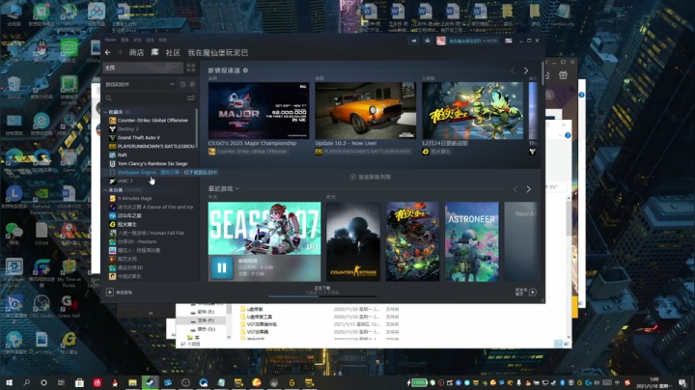This screenshot has height=390, width=695.
Task: Click 添加游戏 add a game button
Action: [119, 292]
